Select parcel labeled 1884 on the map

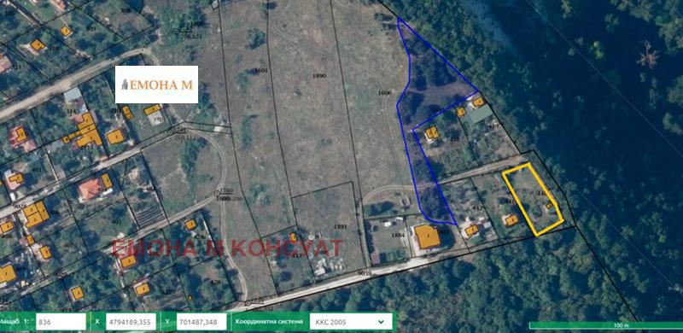(x=398, y=236)
